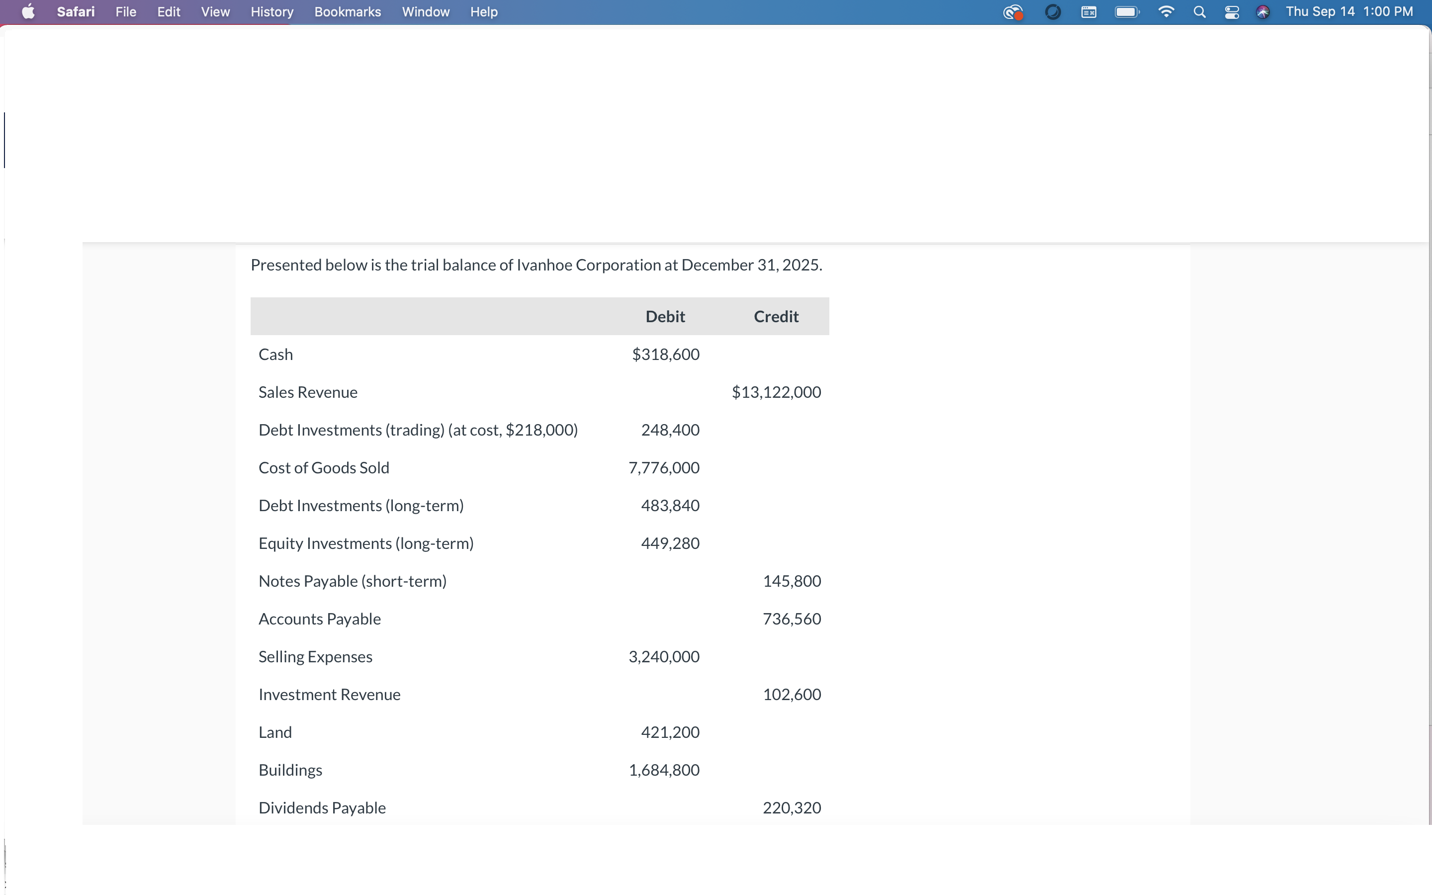Screen dimensions: 1432x895
Task: Open the View menu
Action: [x=214, y=12]
